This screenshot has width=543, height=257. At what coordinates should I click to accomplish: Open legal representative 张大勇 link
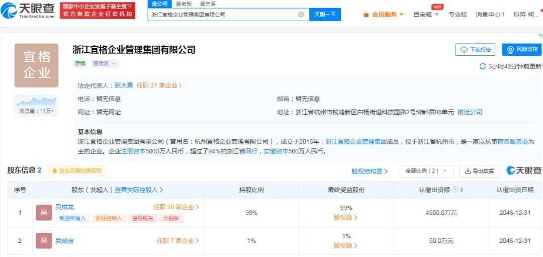click(124, 85)
